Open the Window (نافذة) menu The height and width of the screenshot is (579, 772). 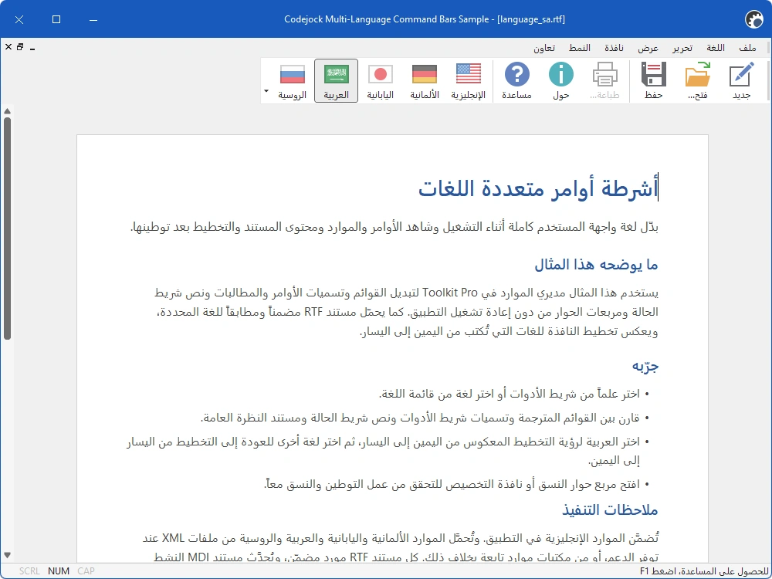pos(614,48)
